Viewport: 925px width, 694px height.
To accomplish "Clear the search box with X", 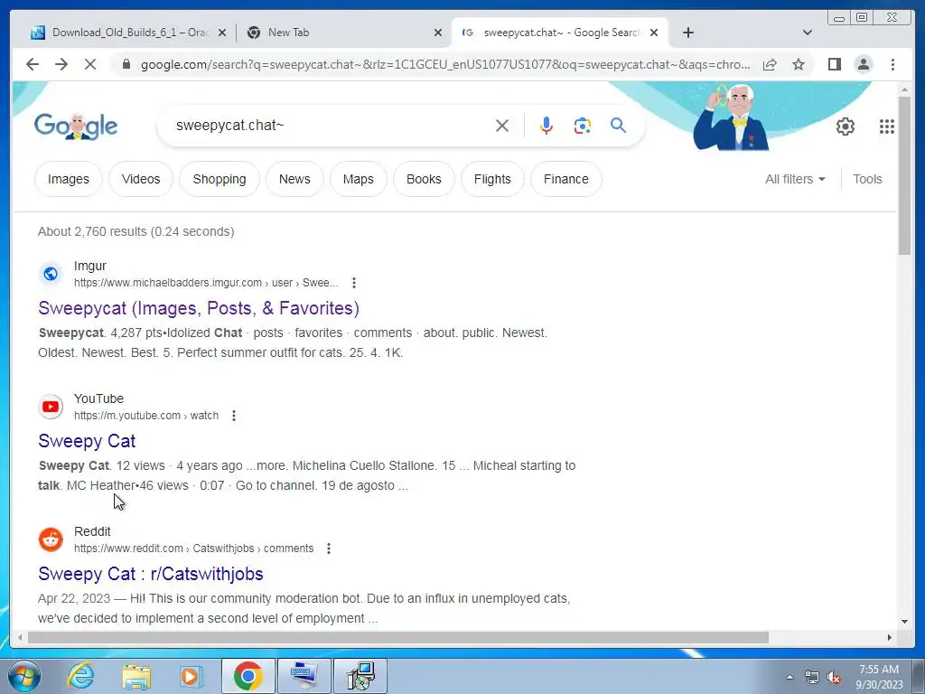I will click(502, 125).
